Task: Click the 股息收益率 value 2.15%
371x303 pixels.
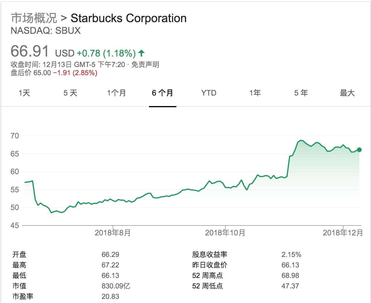Action: (291, 255)
